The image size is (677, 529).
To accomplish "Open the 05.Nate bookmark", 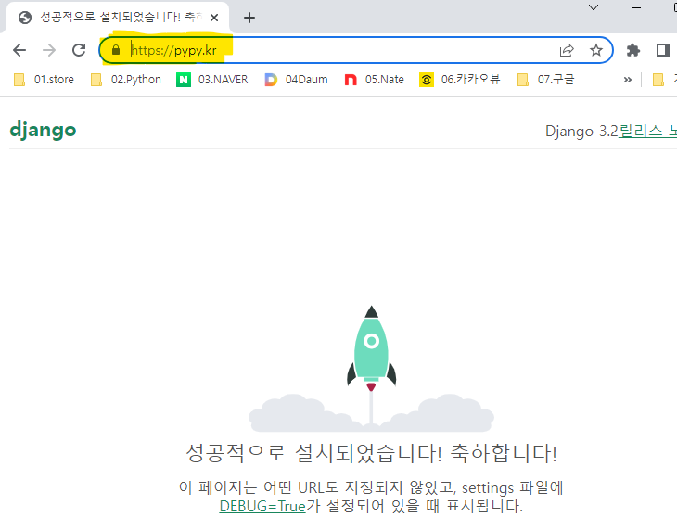I will [375, 80].
